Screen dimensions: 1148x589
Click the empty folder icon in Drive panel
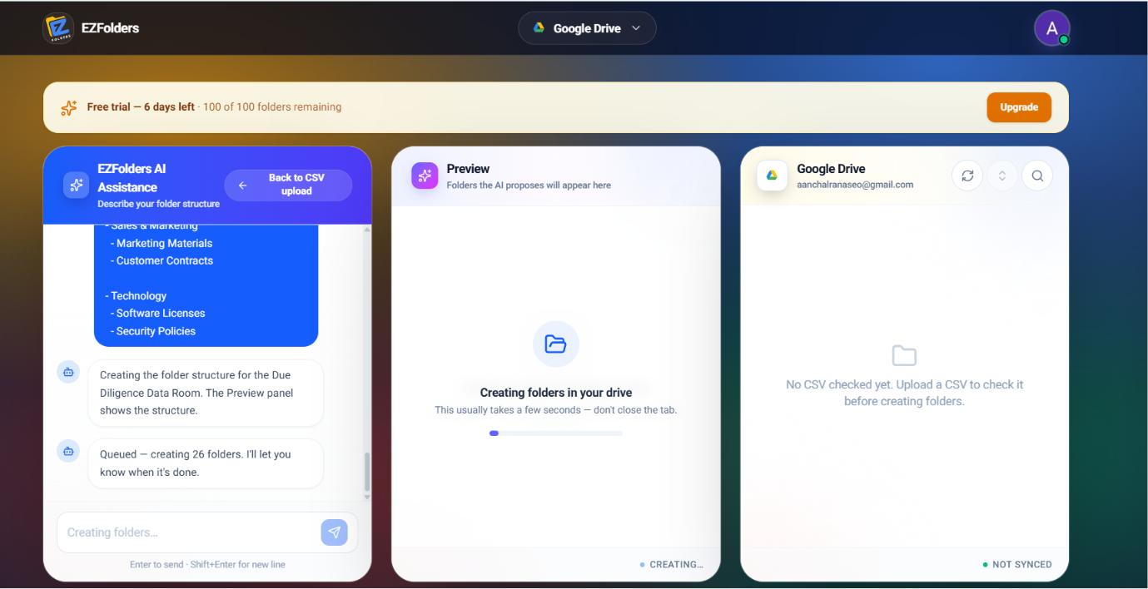click(904, 356)
